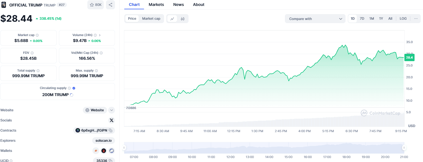The width and height of the screenshot is (423, 162).
Task: Open the Website link button
Action: point(95,110)
